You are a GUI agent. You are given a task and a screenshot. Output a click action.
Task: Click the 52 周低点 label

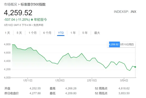click(101, 93)
